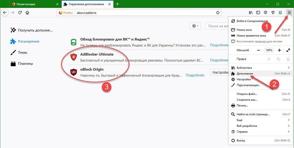
Task: Click the uBlock Origin extension icon
Action: (73, 72)
